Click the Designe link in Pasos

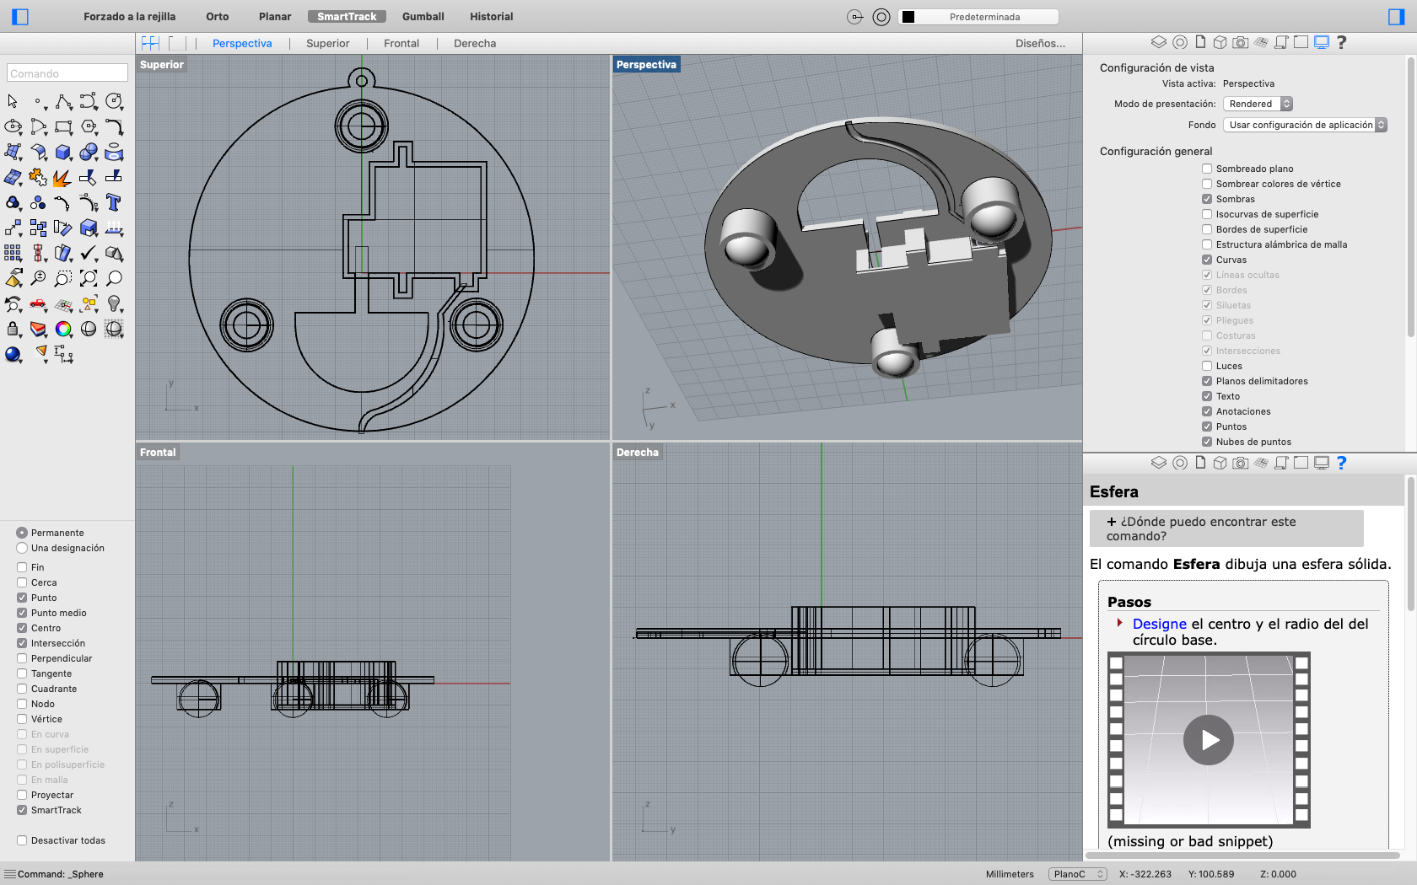(x=1159, y=624)
